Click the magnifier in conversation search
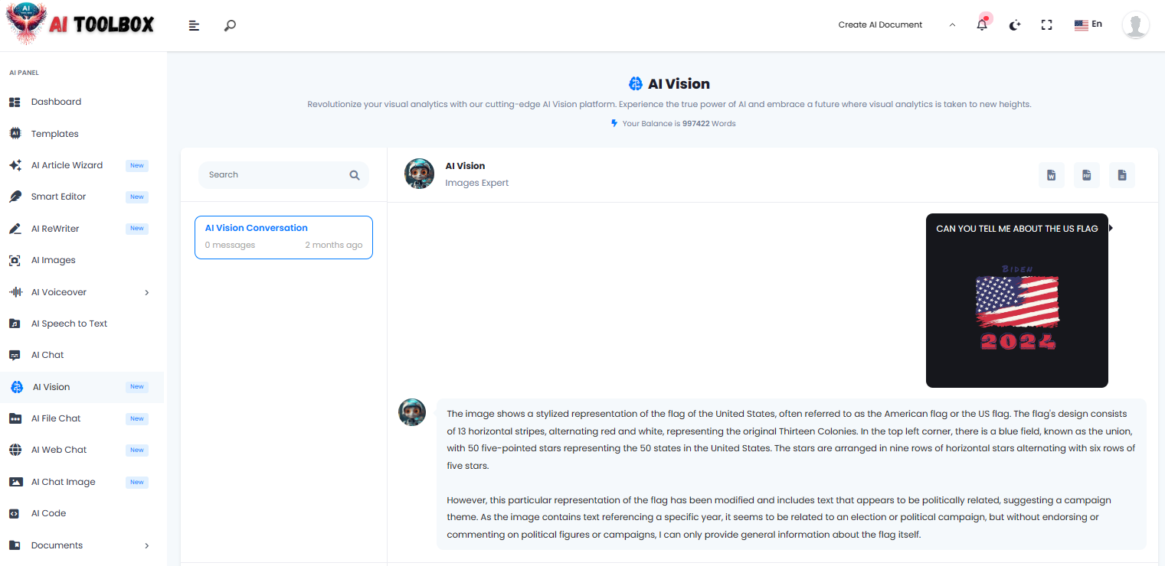Viewport: 1165px width, 566px height. click(x=355, y=175)
